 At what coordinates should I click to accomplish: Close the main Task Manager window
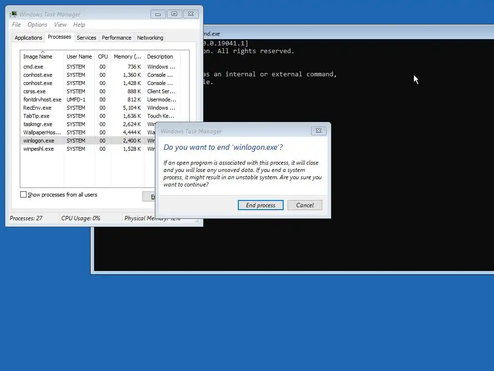[191, 14]
